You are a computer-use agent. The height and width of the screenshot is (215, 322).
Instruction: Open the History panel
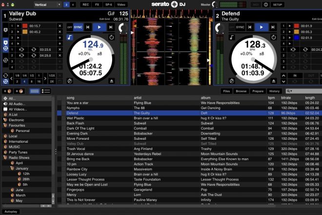274,91
